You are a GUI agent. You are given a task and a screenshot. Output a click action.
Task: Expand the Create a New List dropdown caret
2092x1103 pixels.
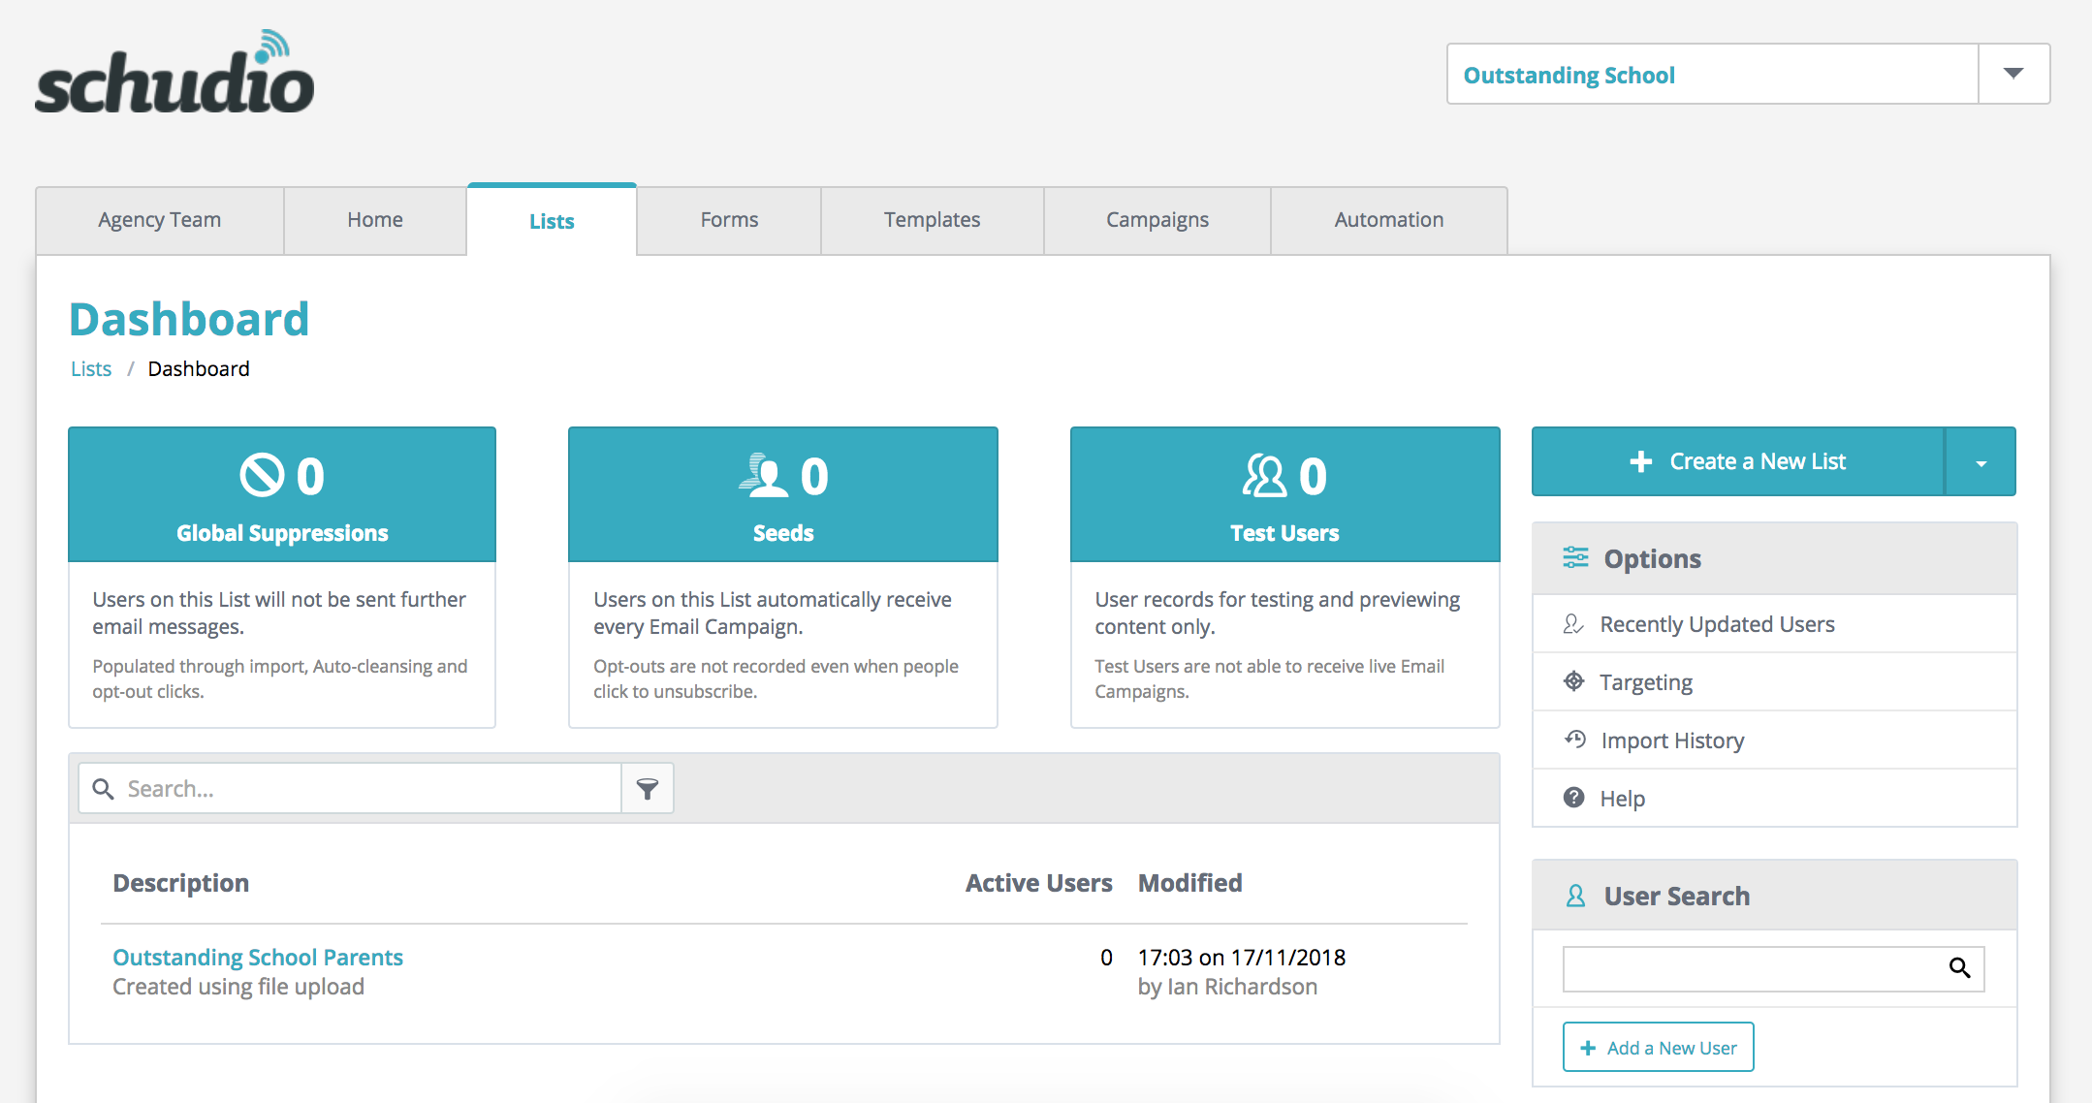[x=1981, y=462]
